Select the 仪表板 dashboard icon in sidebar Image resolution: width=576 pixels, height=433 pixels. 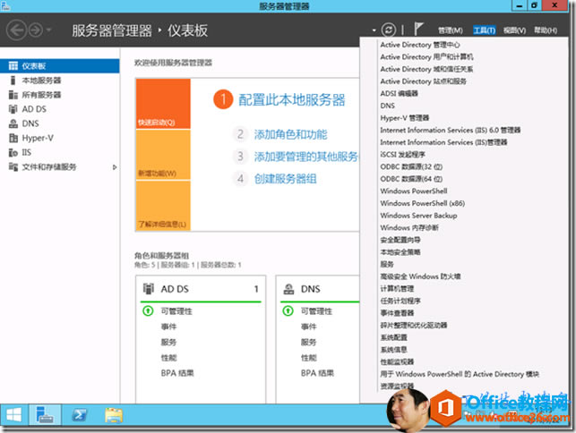[13, 66]
